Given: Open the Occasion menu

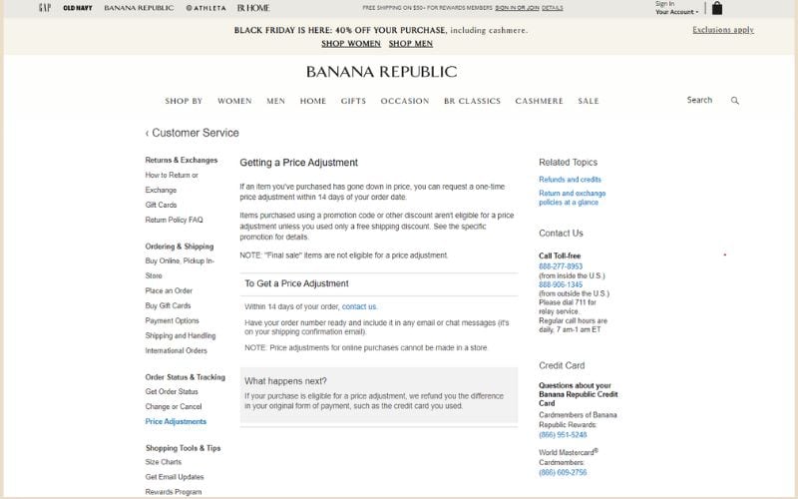Looking at the screenshot, I should click(x=405, y=101).
